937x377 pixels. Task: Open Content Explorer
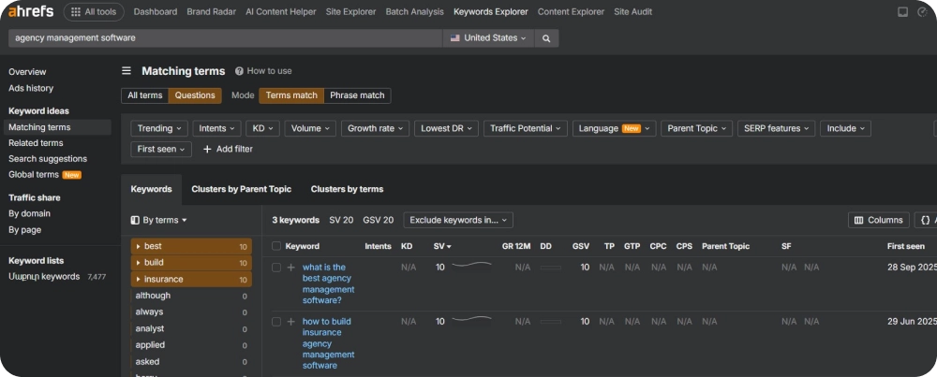(571, 12)
